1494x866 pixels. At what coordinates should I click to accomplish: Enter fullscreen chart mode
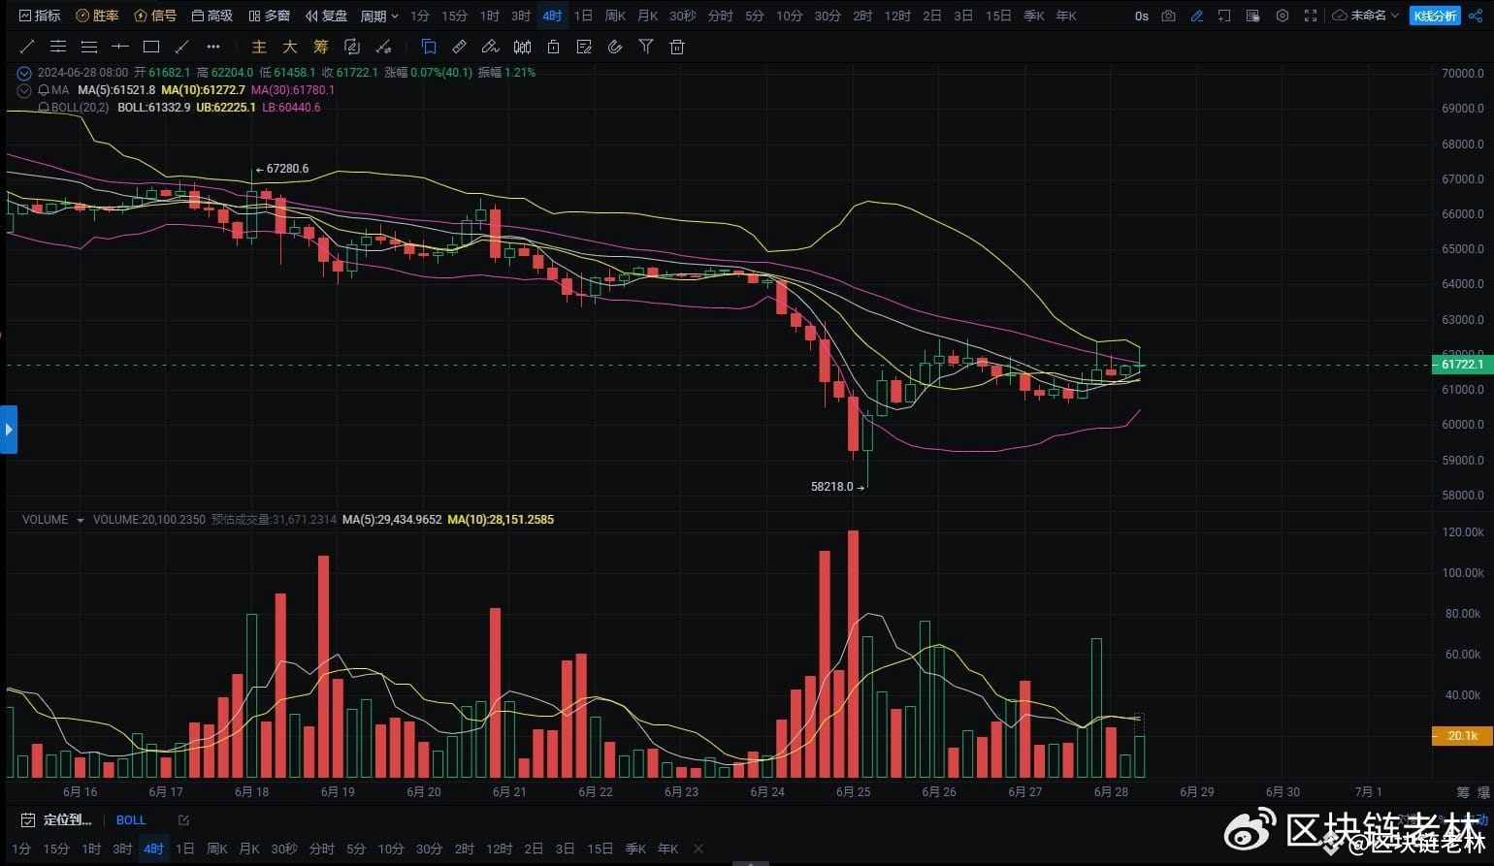[1311, 16]
